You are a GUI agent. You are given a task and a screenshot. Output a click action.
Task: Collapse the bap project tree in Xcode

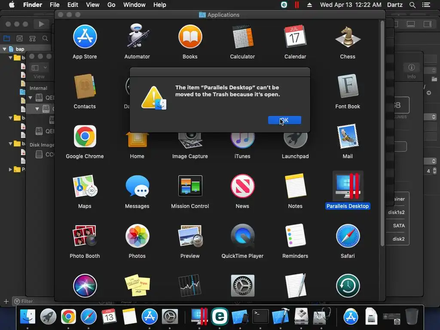pos(4,49)
